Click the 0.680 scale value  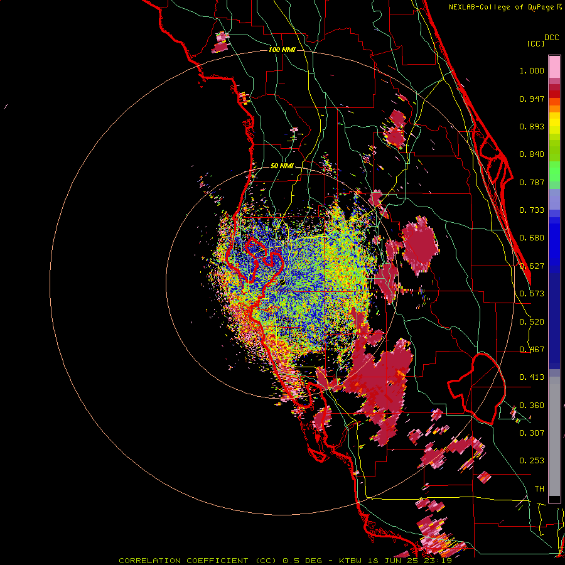coord(532,238)
